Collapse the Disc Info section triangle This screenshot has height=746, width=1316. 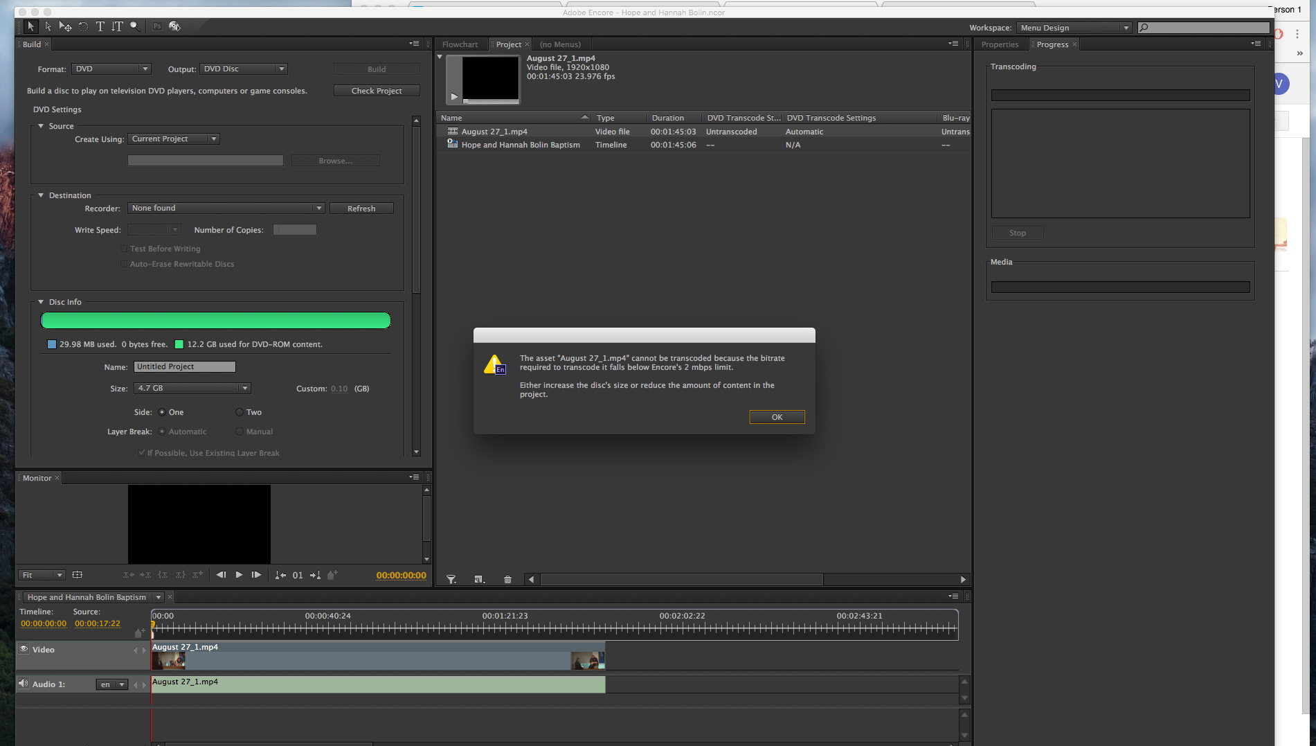click(x=41, y=302)
